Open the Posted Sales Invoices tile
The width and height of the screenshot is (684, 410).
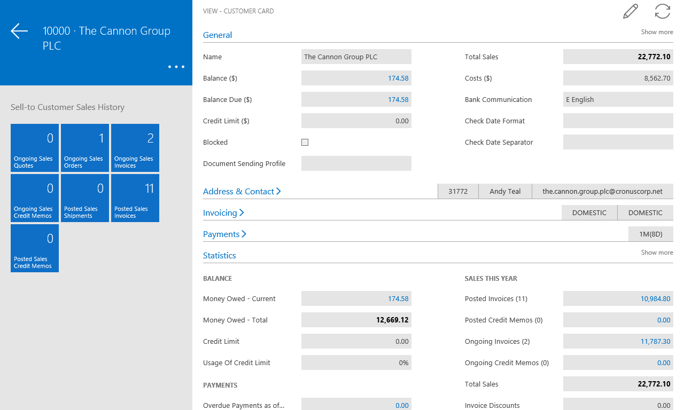click(x=135, y=198)
